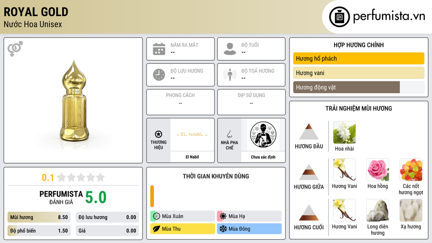Select Hương Vani image in Hương cuối row

pyautogui.click(x=344, y=210)
